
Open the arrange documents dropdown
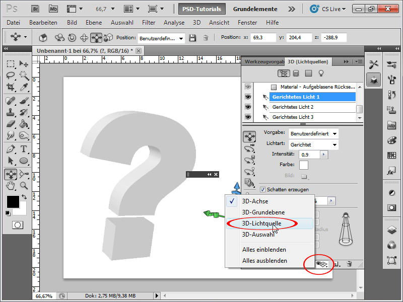131,9
